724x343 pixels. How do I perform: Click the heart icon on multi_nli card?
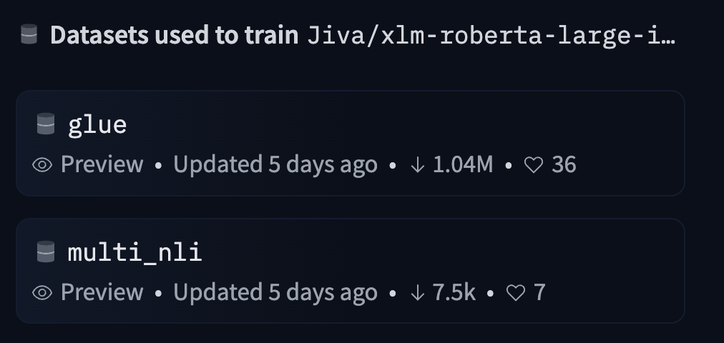pos(515,292)
